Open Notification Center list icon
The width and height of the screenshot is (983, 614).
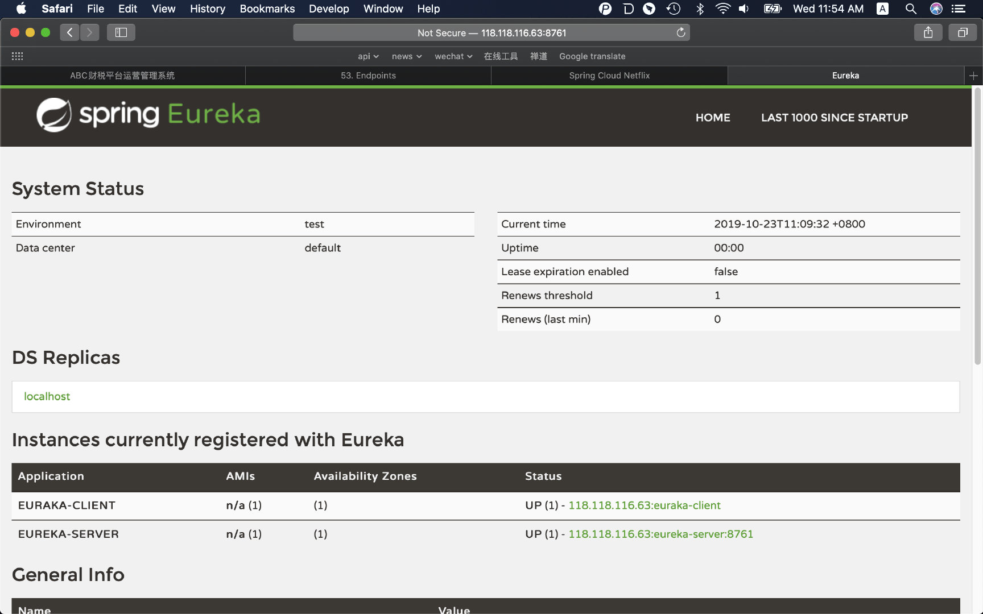pyautogui.click(x=959, y=9)
